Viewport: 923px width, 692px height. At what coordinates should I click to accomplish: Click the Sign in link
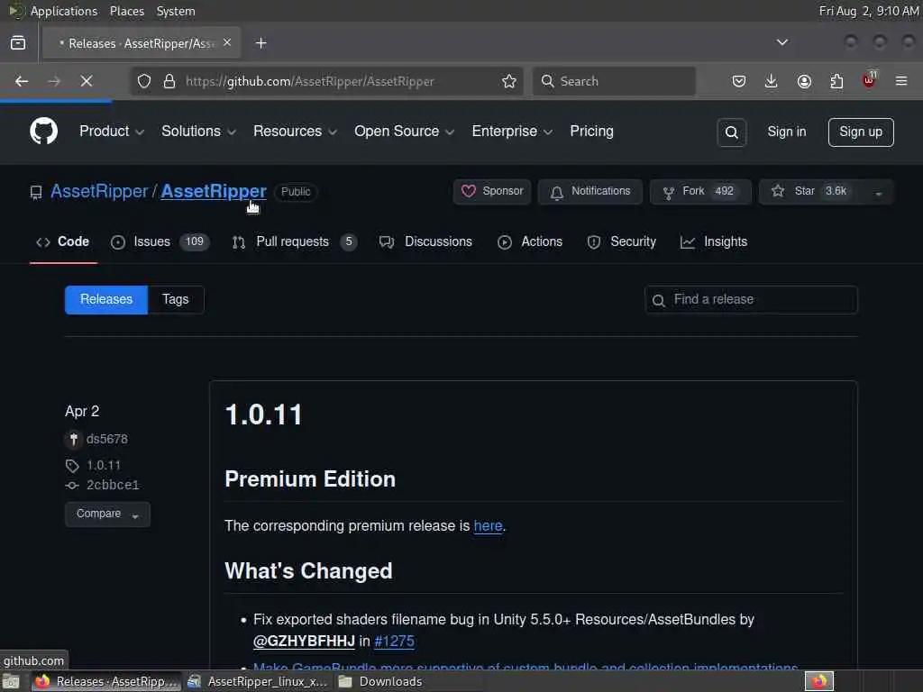click(x=786, y=132)
